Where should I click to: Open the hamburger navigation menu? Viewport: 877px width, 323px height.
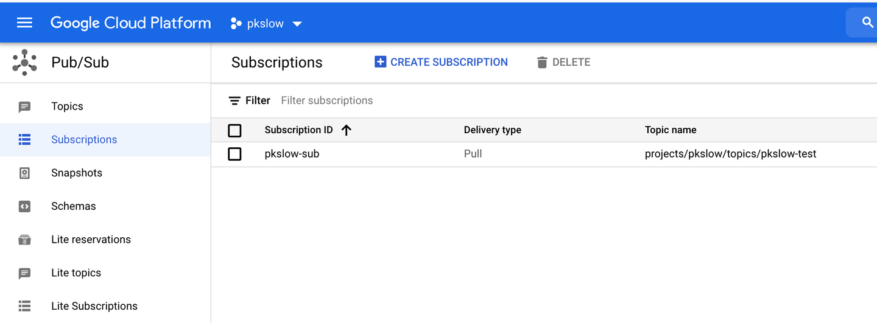[24, 23]
